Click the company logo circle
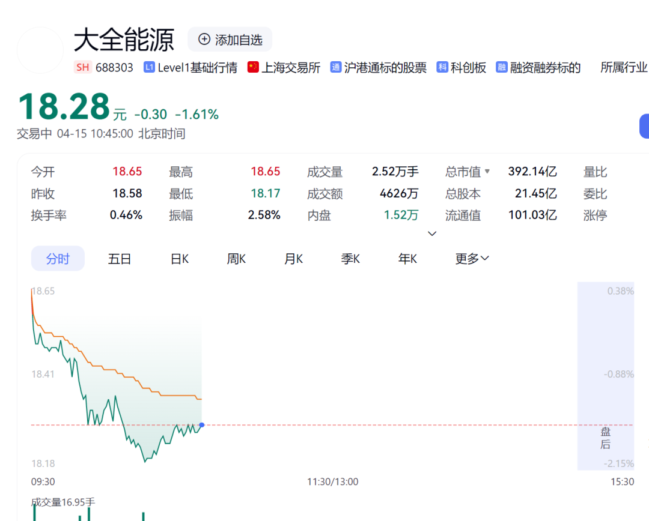The width and height of the screenshot is (649, 521). click(40, 50)
